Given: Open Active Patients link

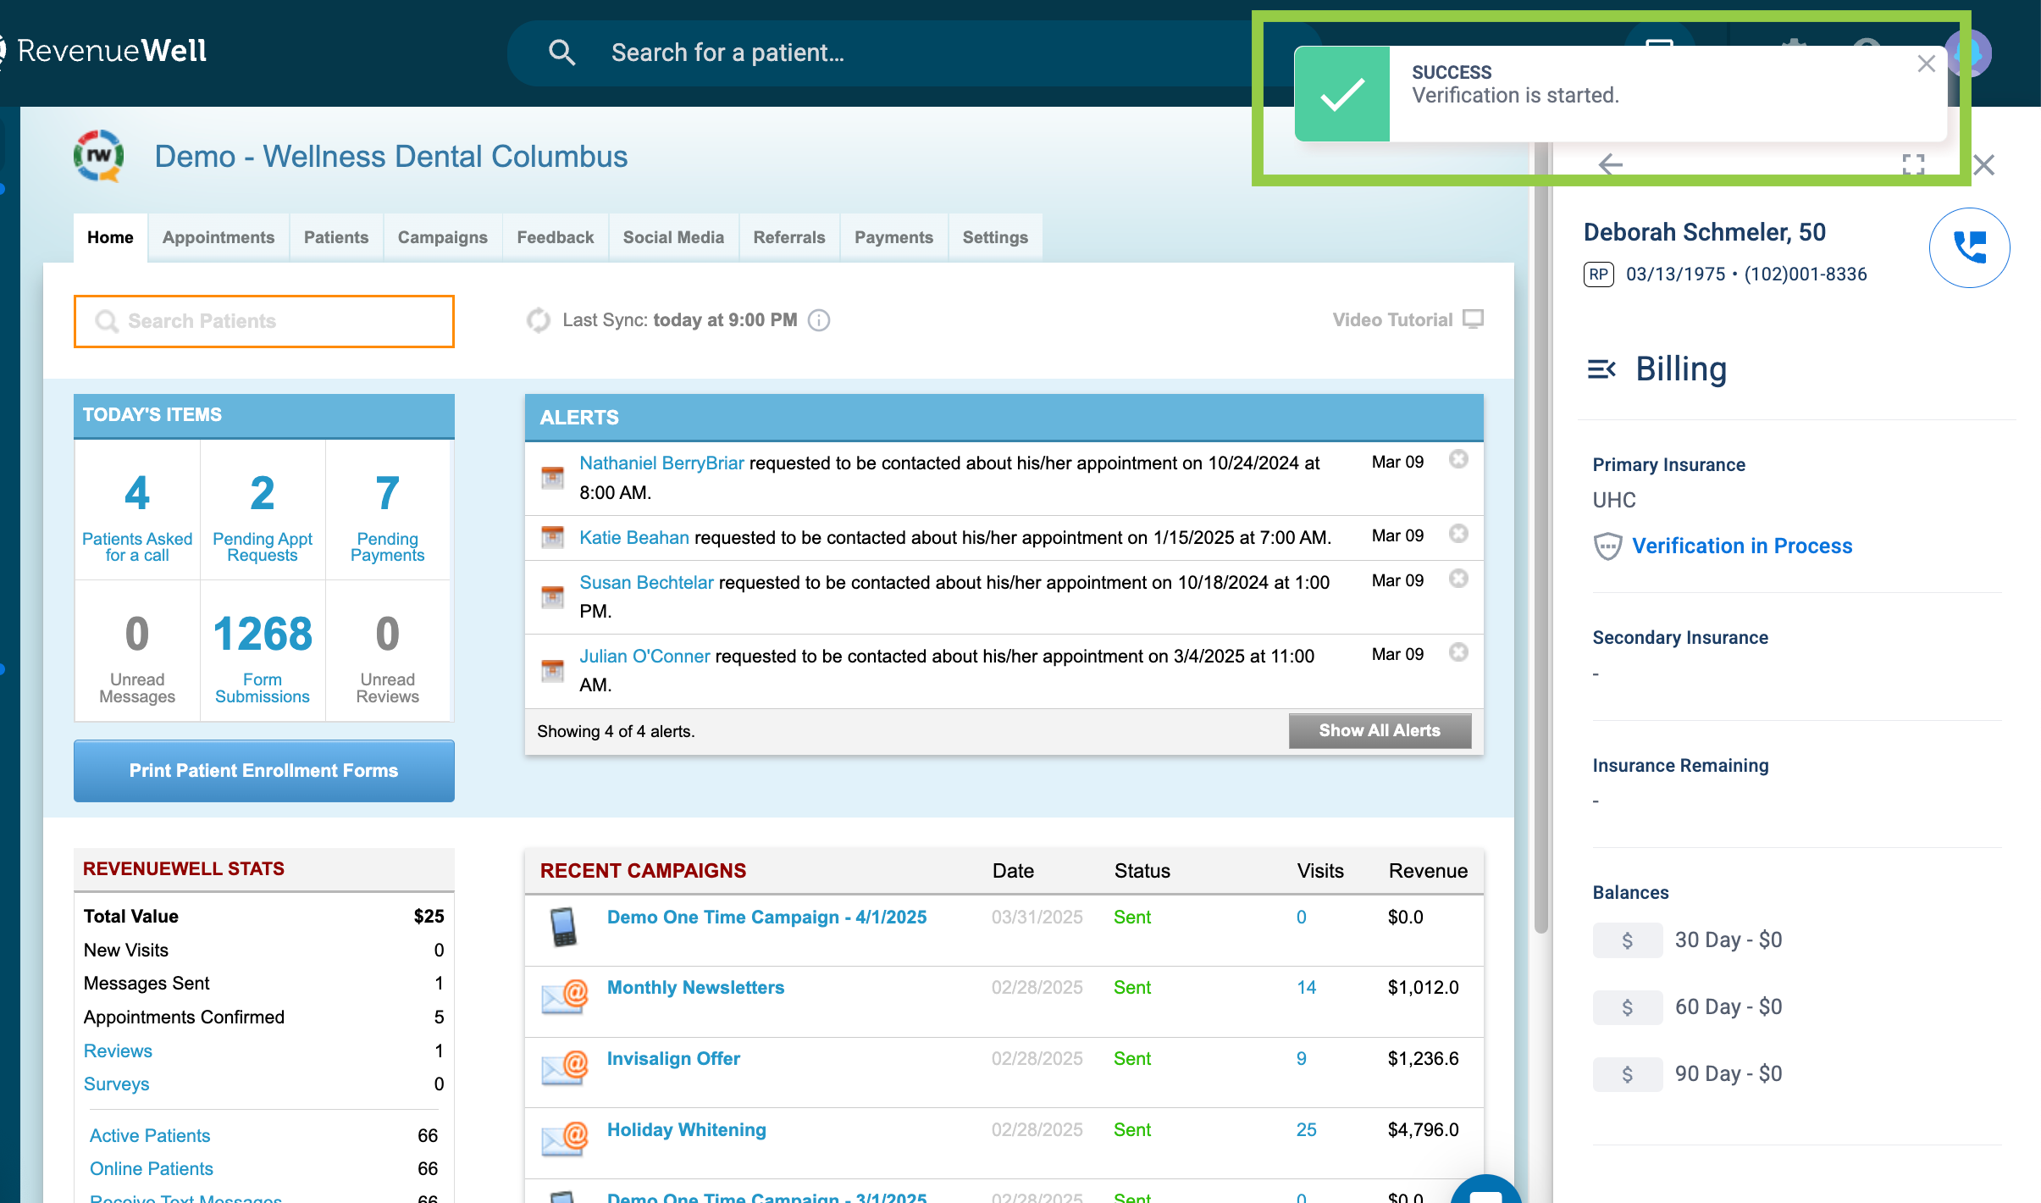Looking at the screenshot, I should coord(150,1136).
